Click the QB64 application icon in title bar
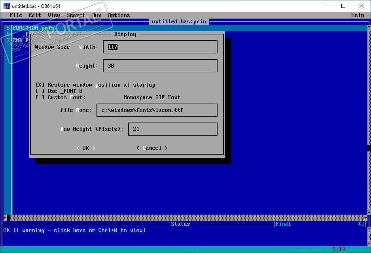 click(7, 6)
